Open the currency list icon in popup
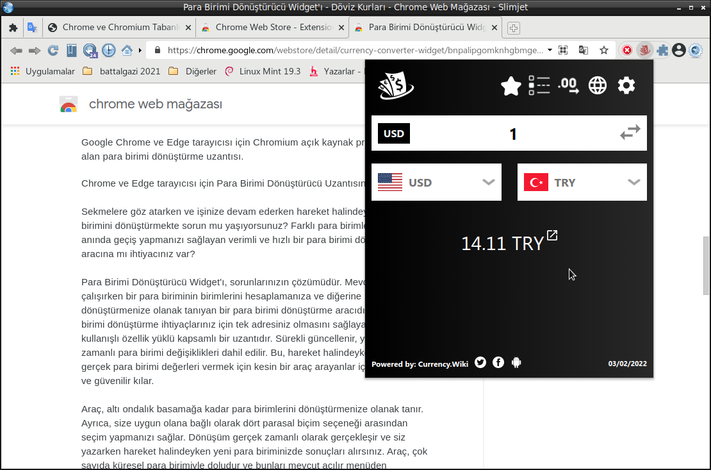This screenshot has width=711, height=470. 539,85
